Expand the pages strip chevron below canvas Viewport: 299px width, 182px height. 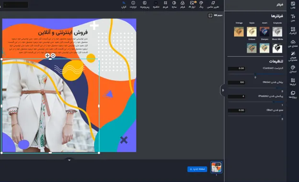click(x=69, y=160)
